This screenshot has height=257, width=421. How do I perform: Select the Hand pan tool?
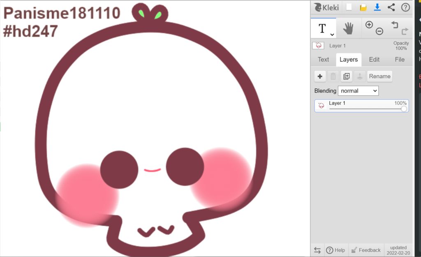coord(349,28)
